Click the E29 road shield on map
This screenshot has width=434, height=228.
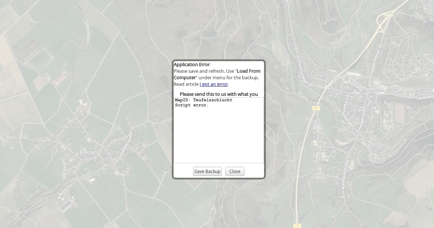(x=389, y=15)
